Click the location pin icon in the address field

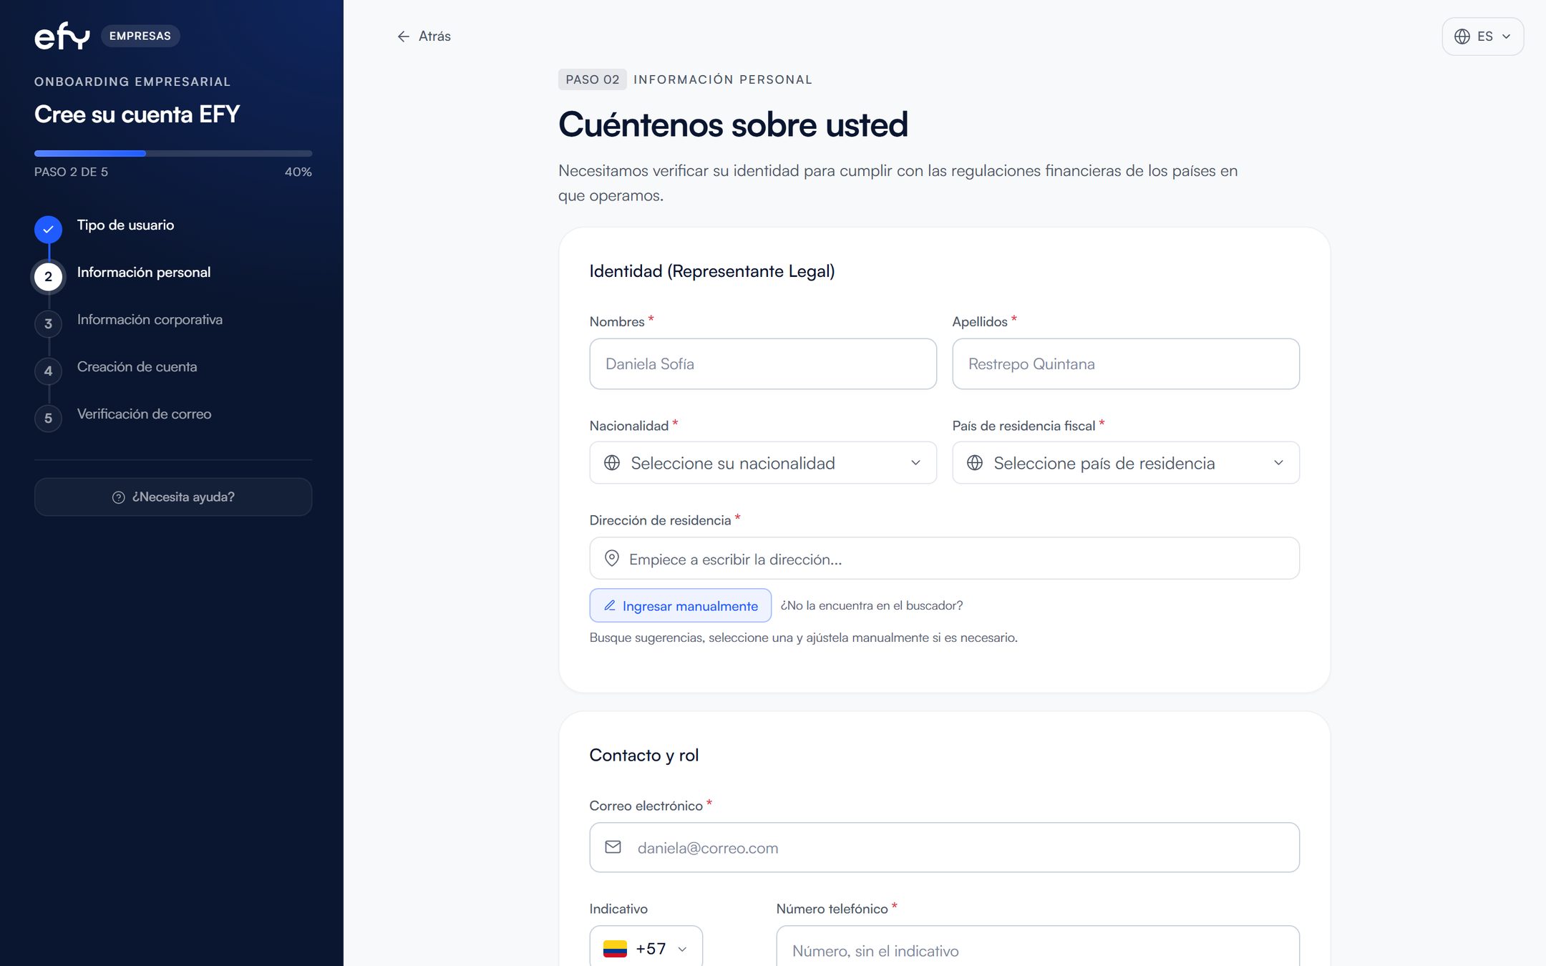tap(612, 558)
